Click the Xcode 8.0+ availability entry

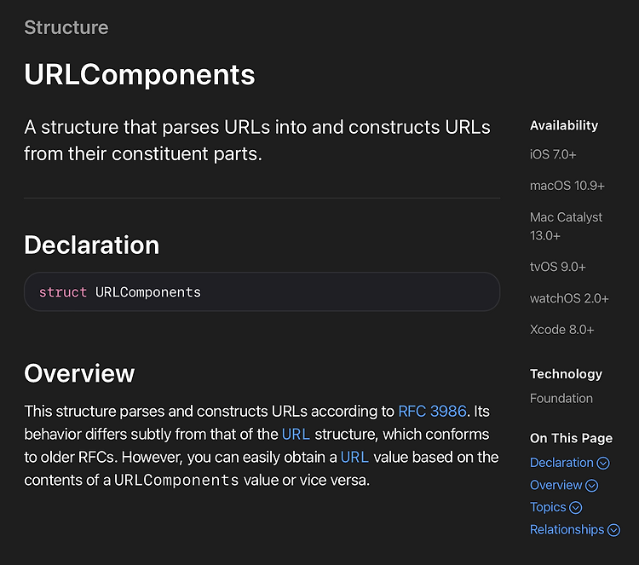click(561, 330)
